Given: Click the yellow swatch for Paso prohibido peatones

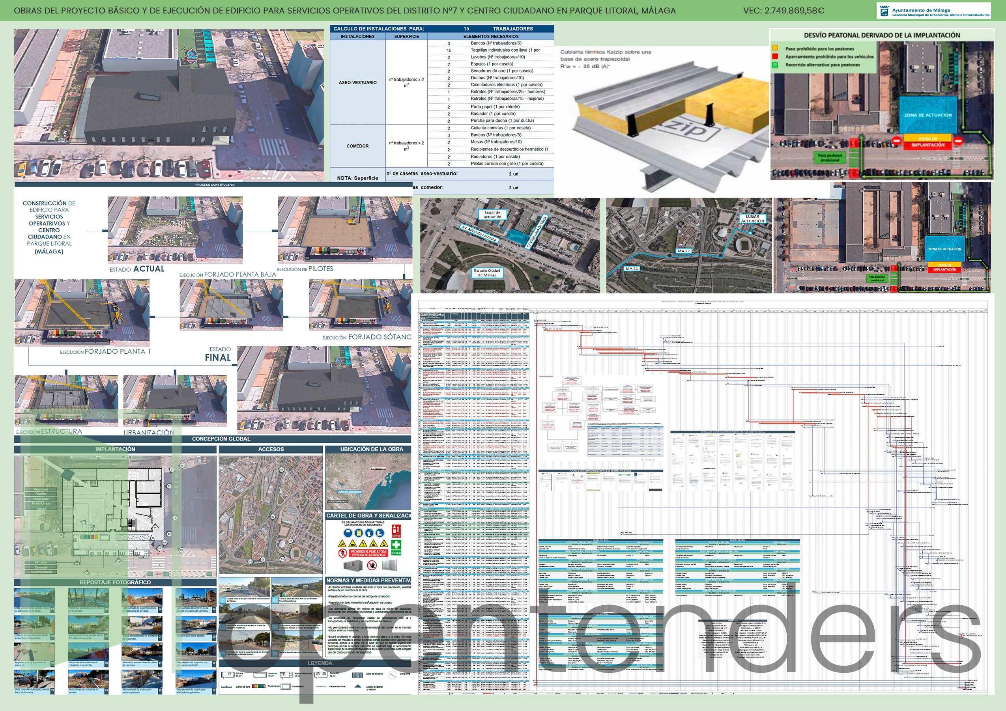Looking at the screenshot, I should click(x=775, y=48).
